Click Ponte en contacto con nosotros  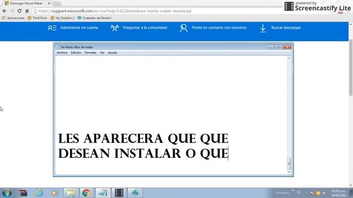pyautogui.click(x=219, y=28)
